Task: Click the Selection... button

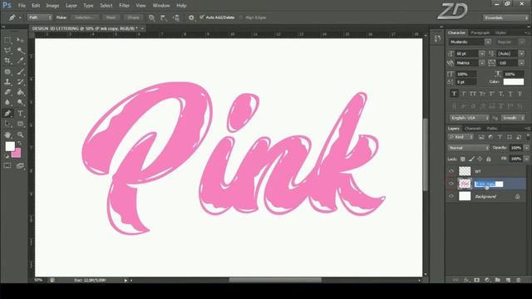Action: (85, 17)
